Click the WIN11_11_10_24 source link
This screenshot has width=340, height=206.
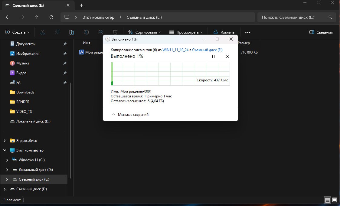point(175,50)
